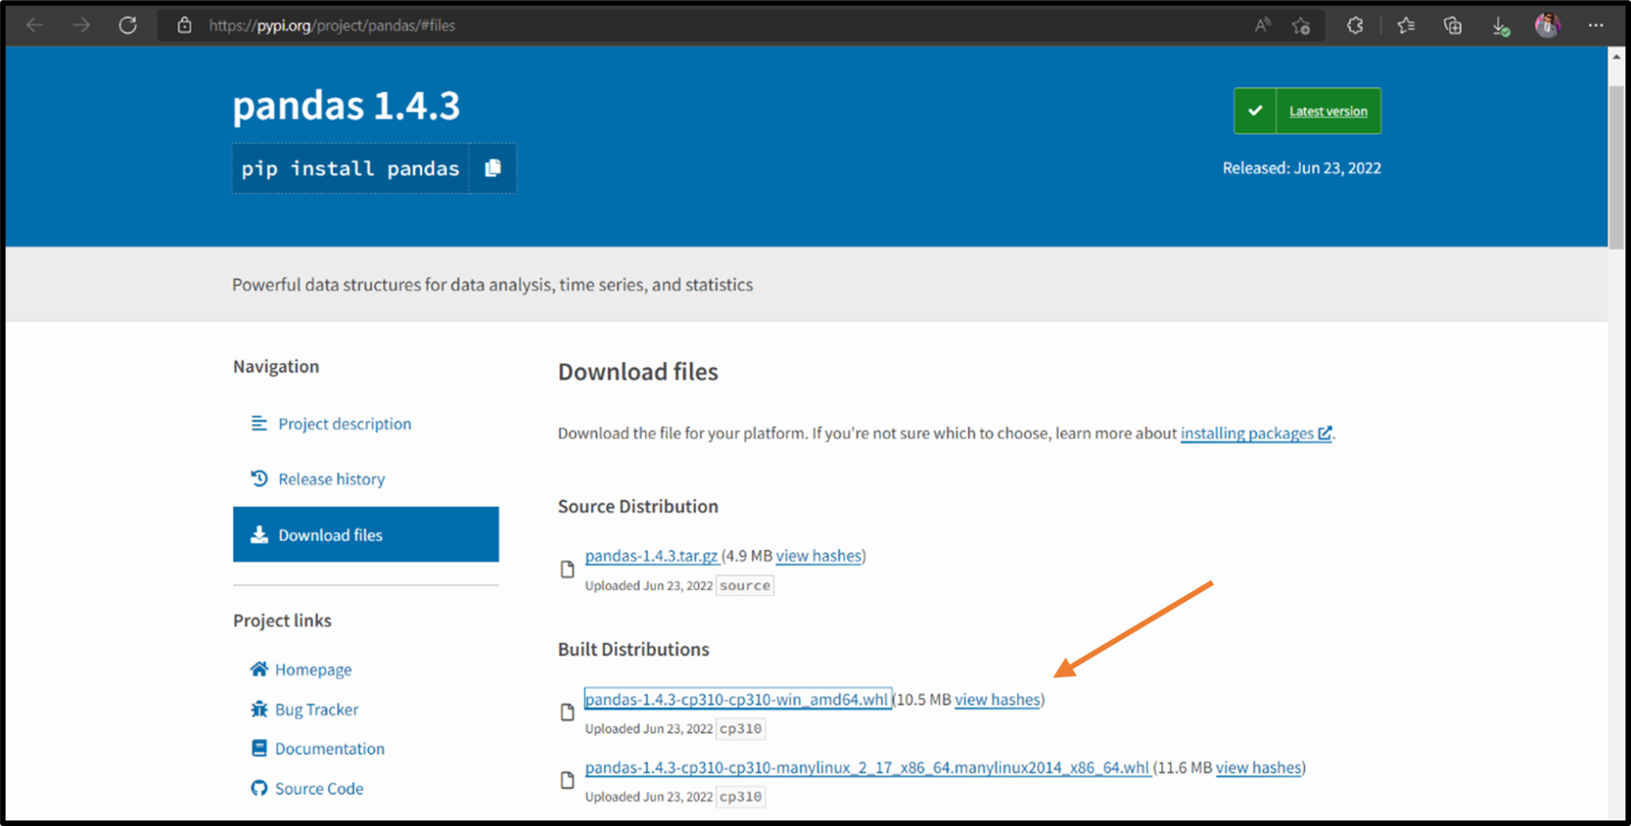The width and height of the screenshot is (1631, 826).
Task: Click the read aloud icon
Action: tap(1262, 25)
